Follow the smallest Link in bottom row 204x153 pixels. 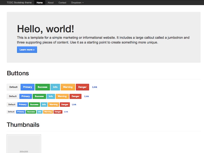pos(66,112)
